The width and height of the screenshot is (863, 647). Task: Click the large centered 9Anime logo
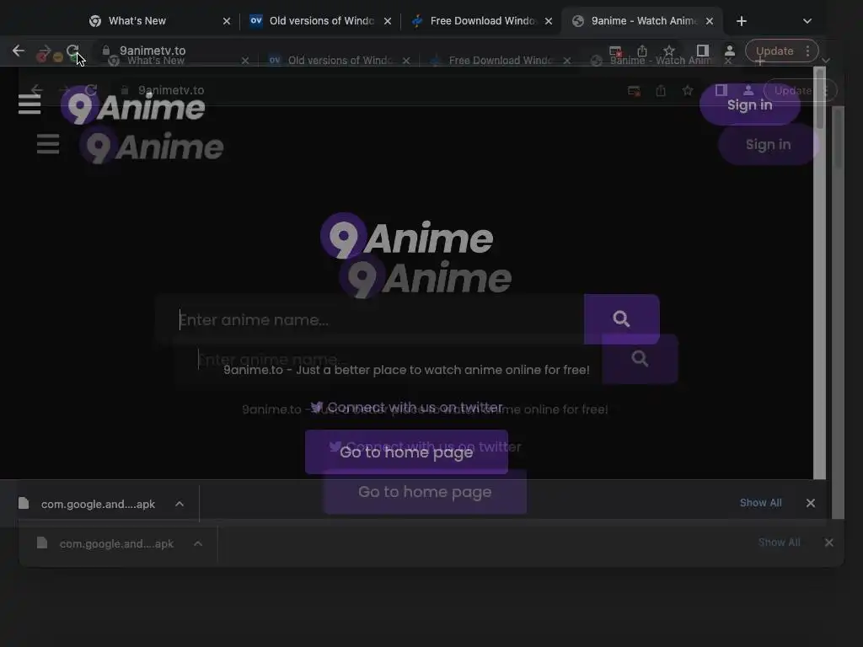(407, 237)
